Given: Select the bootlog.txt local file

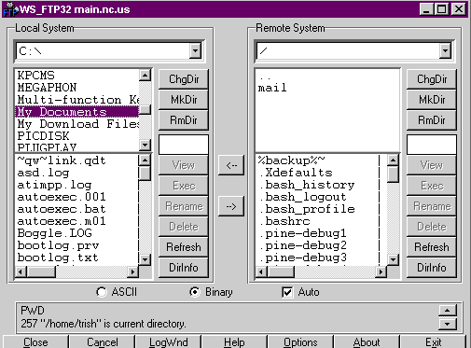Looking at the screenshot, I should (76, 258).
